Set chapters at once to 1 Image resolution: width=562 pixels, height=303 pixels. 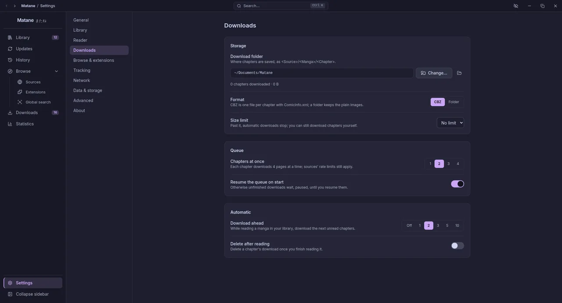pos(430,164)
